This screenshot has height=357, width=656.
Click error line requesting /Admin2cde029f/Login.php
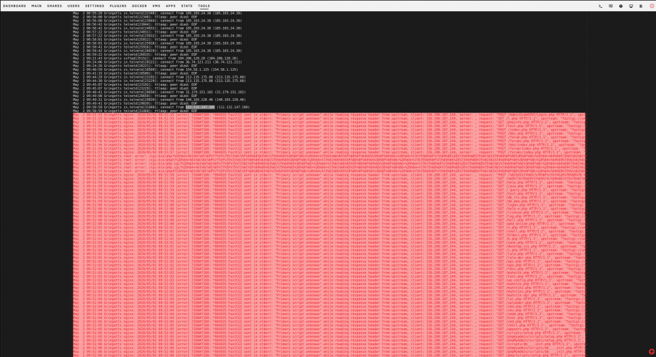(330, 115)
